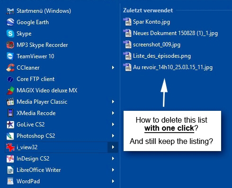Screen dimensions: 232x188
Task: Expand the CCleaner submenu arrow
Action: [x=113, y=68]
